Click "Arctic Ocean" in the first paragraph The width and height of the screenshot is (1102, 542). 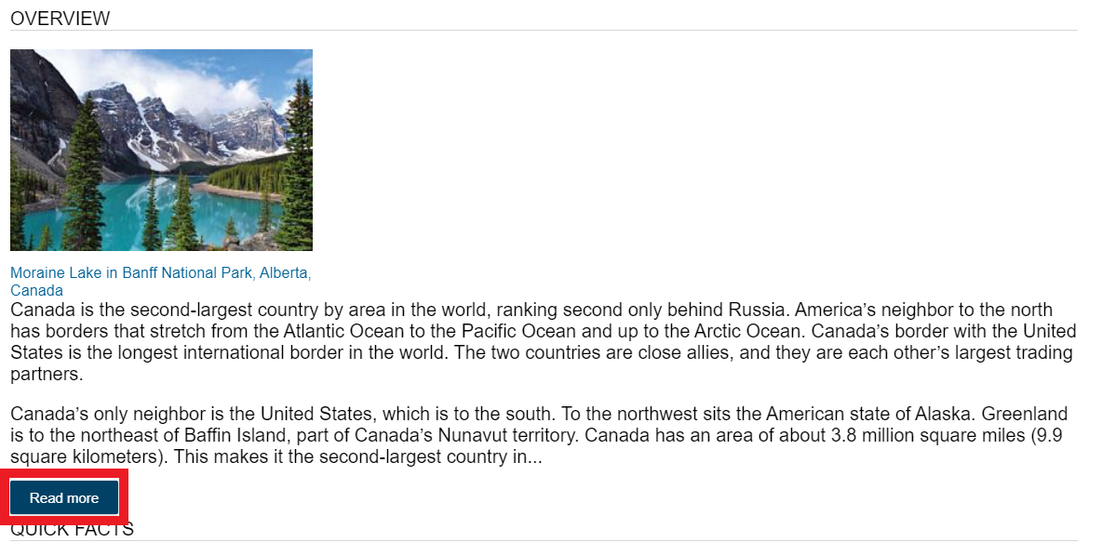tap(750, 331)
